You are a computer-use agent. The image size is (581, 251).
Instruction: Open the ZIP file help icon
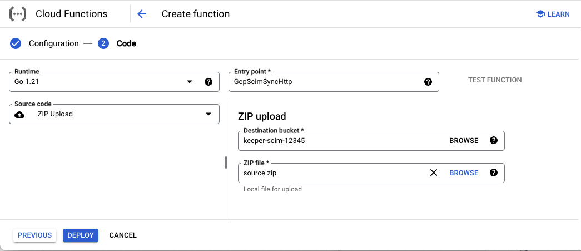pyautogui.click(x=493, y=173)
